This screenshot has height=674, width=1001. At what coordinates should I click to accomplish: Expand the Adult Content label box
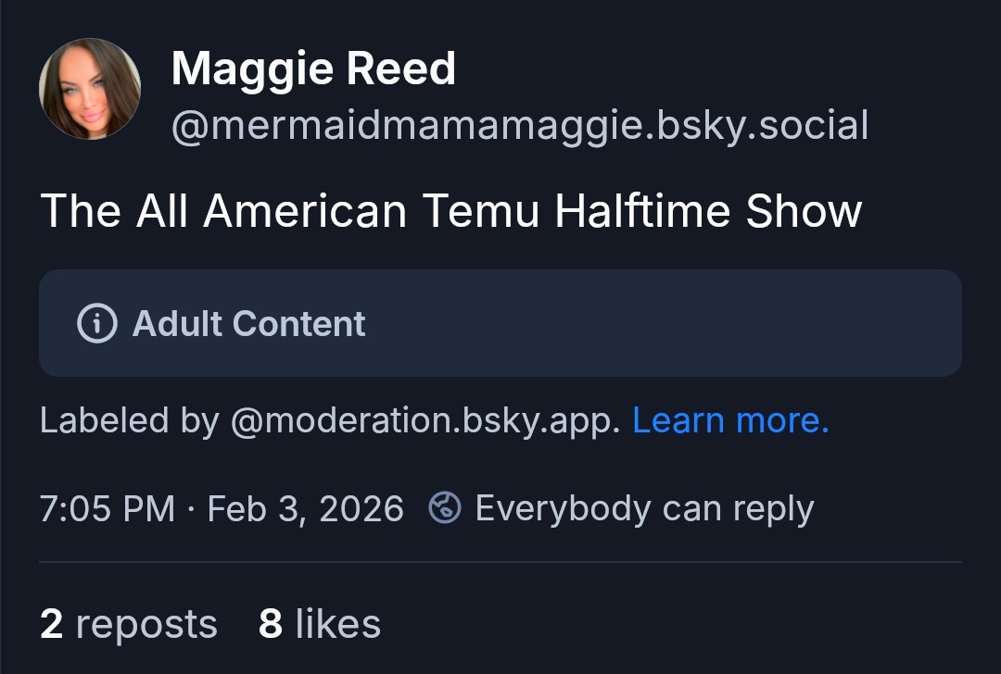point(649,323)
